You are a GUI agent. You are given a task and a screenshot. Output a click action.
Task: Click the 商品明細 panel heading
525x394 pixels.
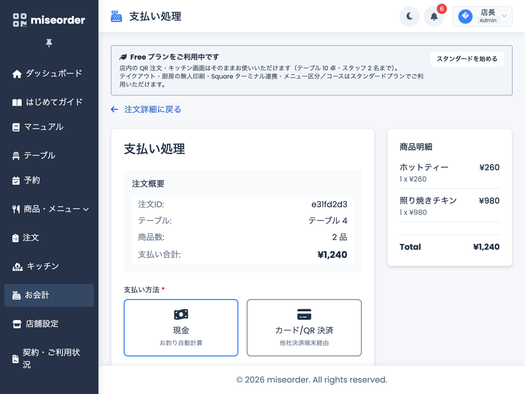[x=416, y=147]
